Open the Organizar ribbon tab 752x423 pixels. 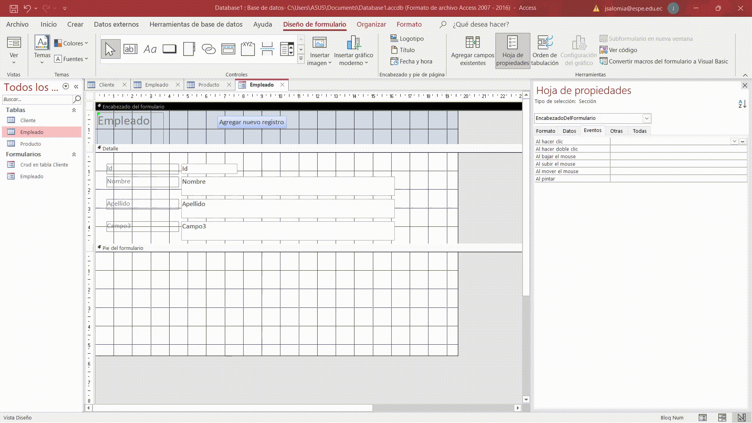click(371, 24)
